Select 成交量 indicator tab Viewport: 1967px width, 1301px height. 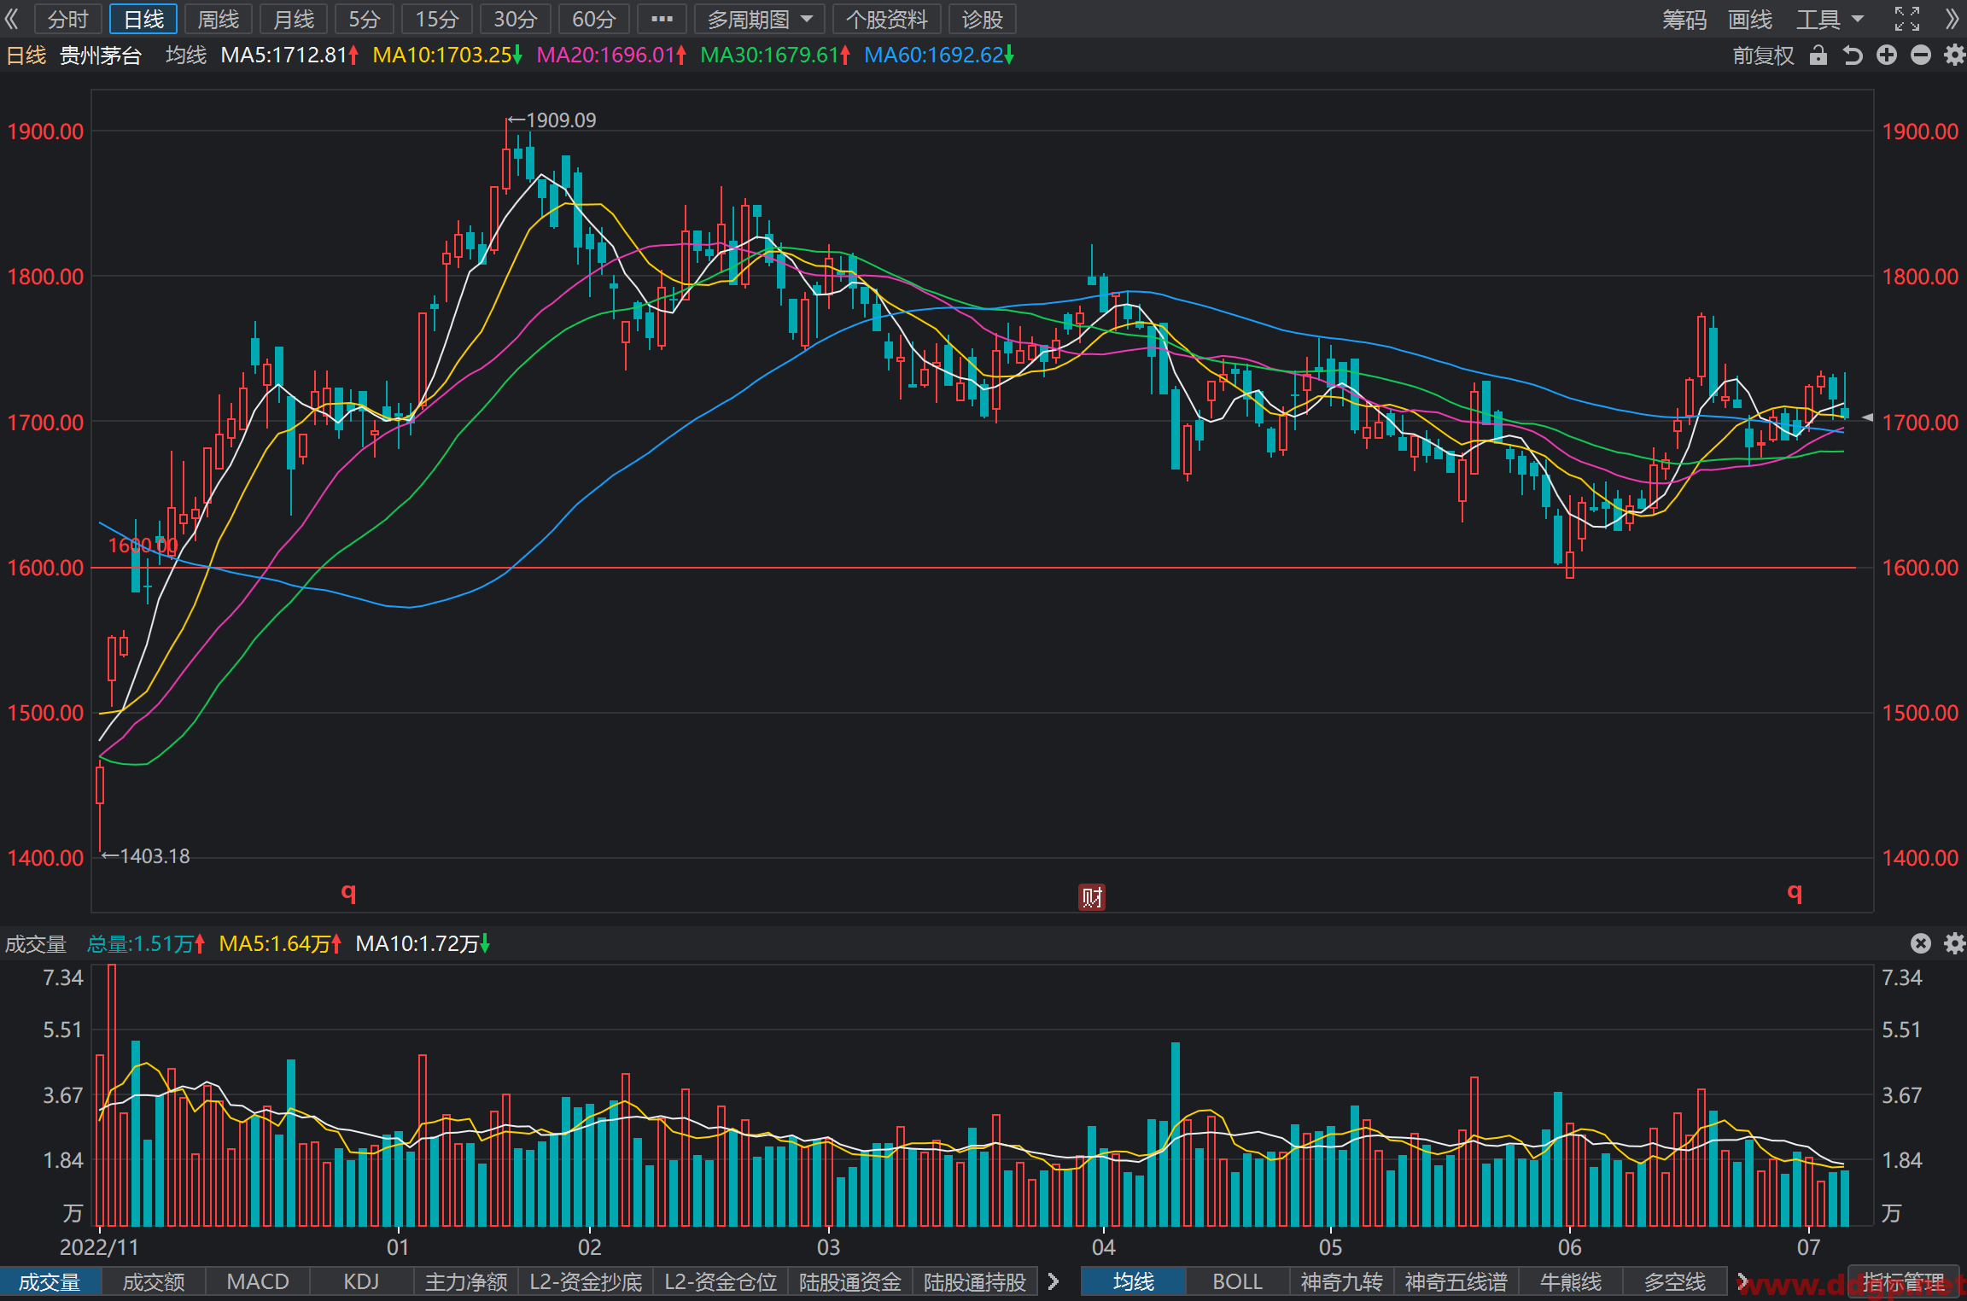50,1281
